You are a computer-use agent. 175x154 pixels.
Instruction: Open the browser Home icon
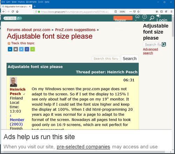coord(17,12)
